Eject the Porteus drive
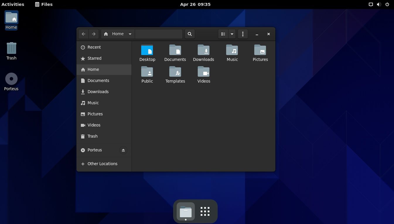The image size is (394, 224). [123, 150]
